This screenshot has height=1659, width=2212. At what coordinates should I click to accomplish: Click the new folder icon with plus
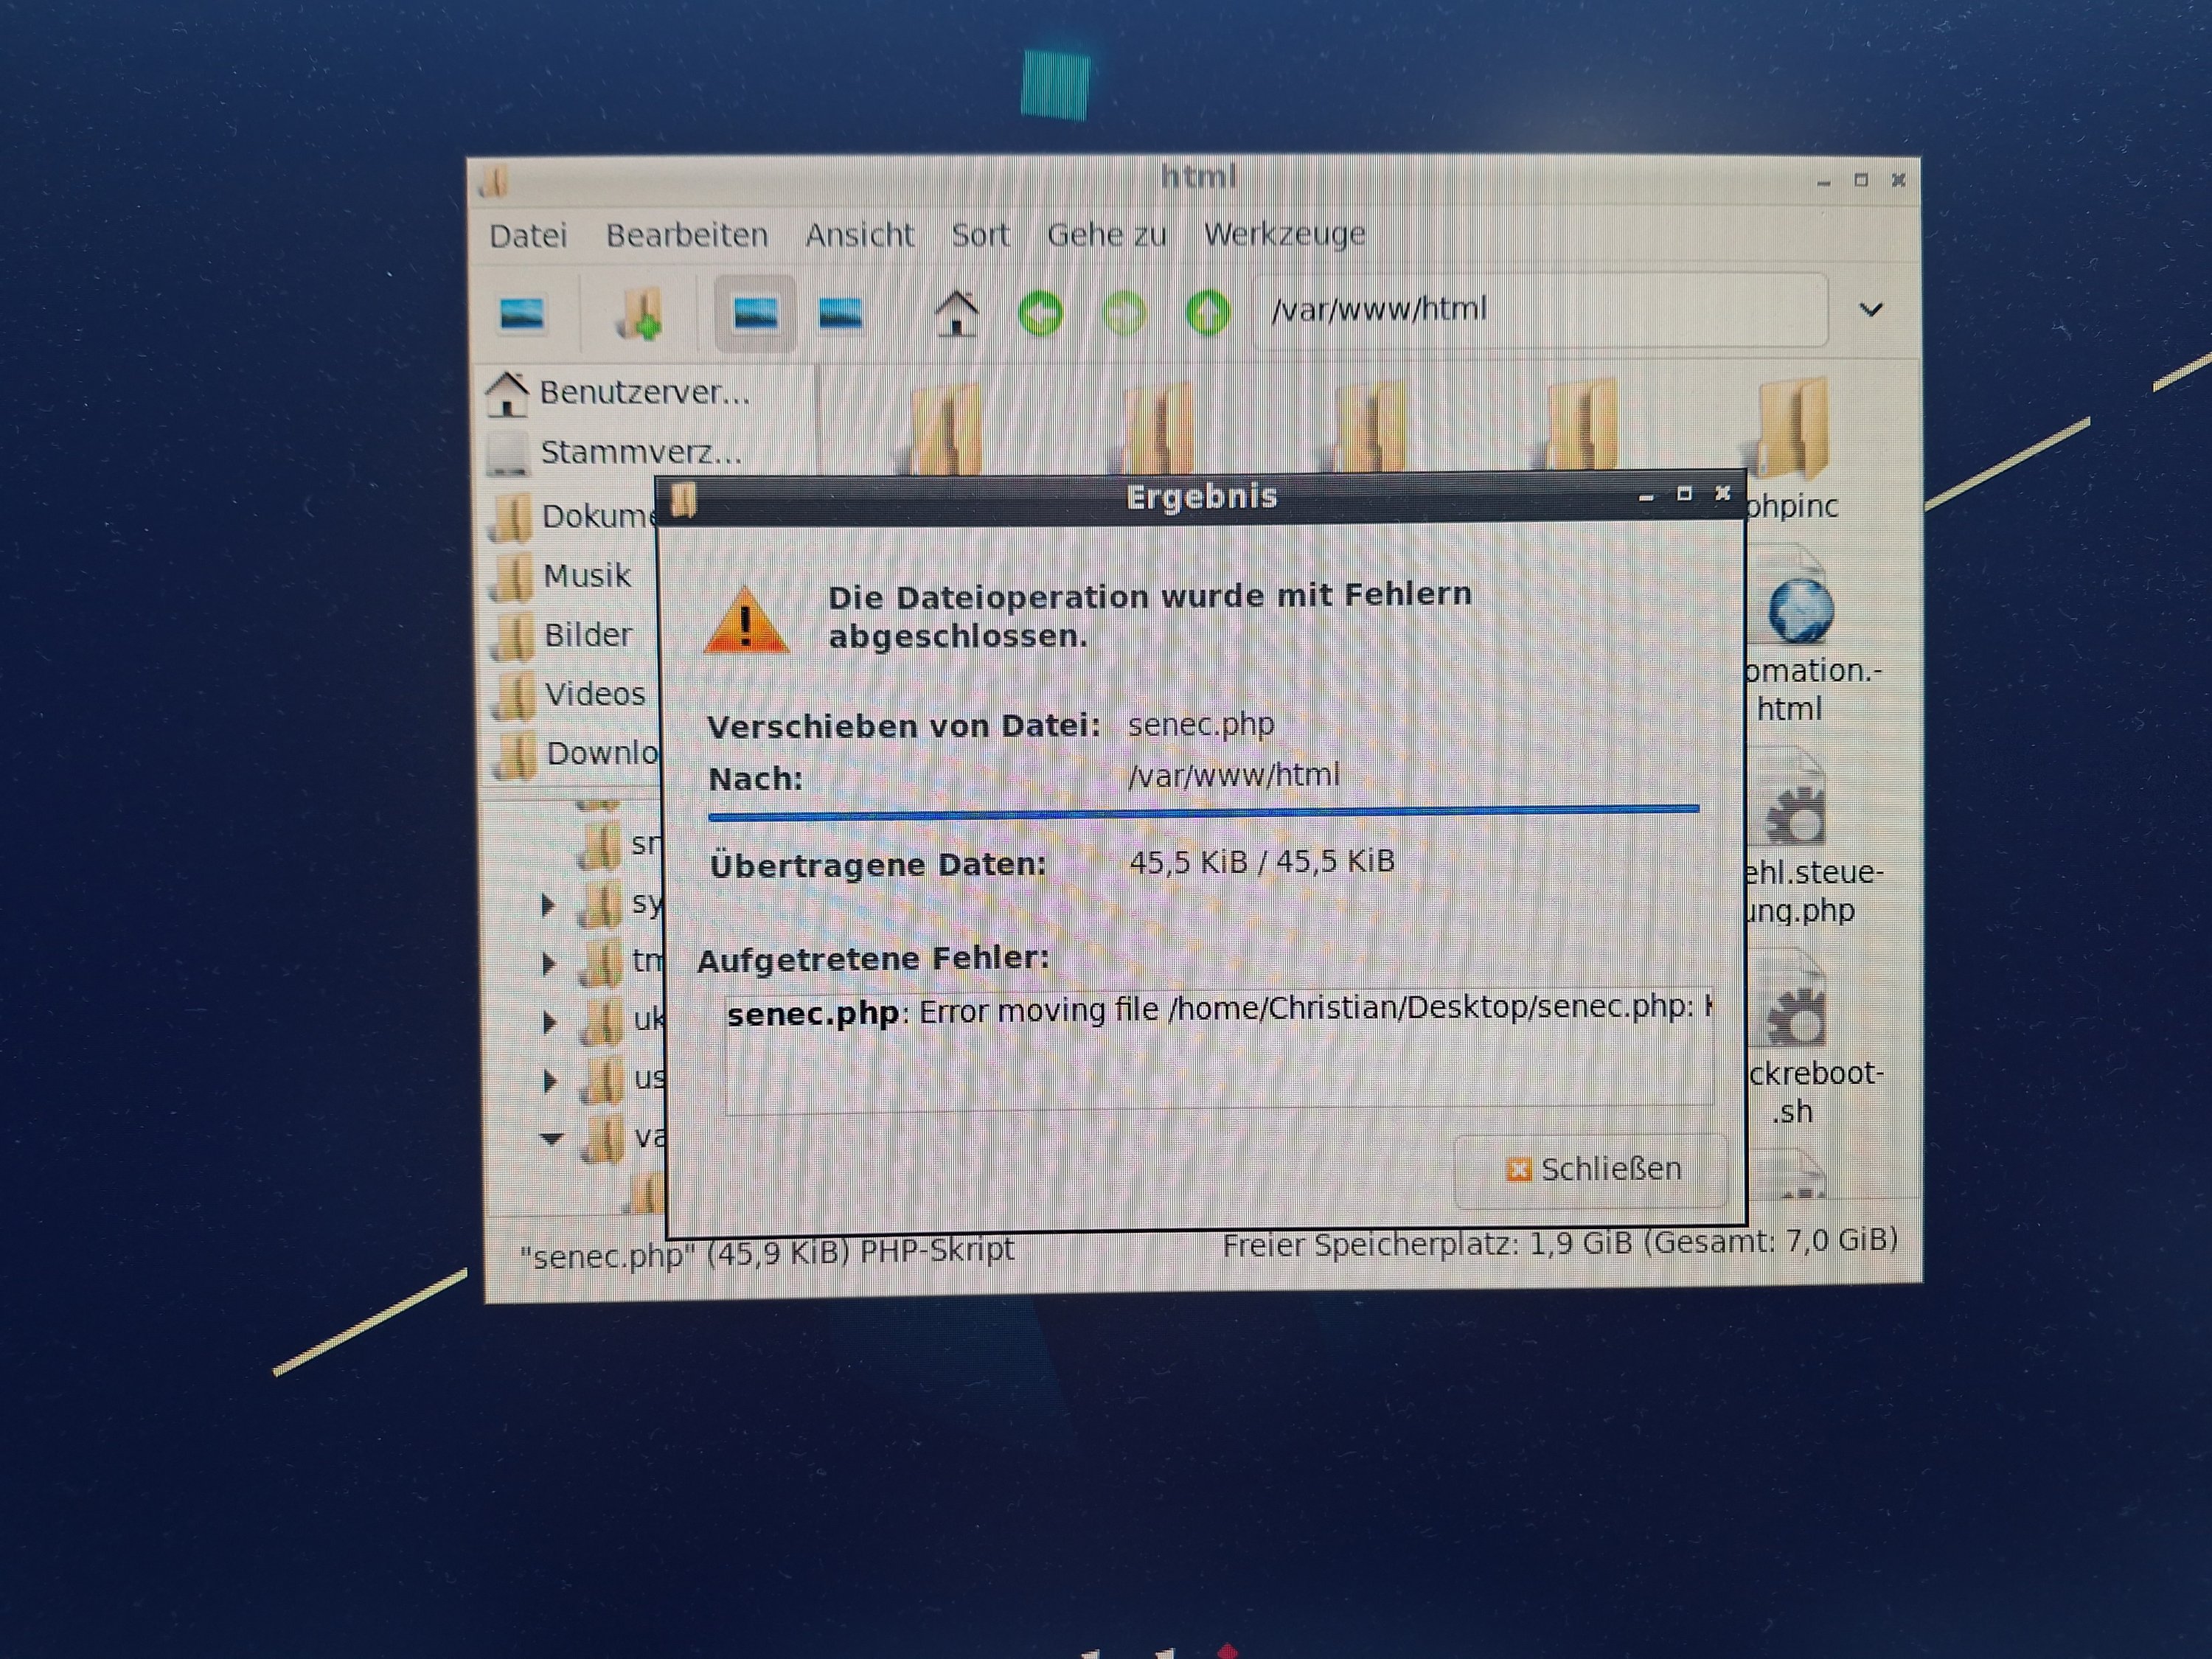(639, 314)
